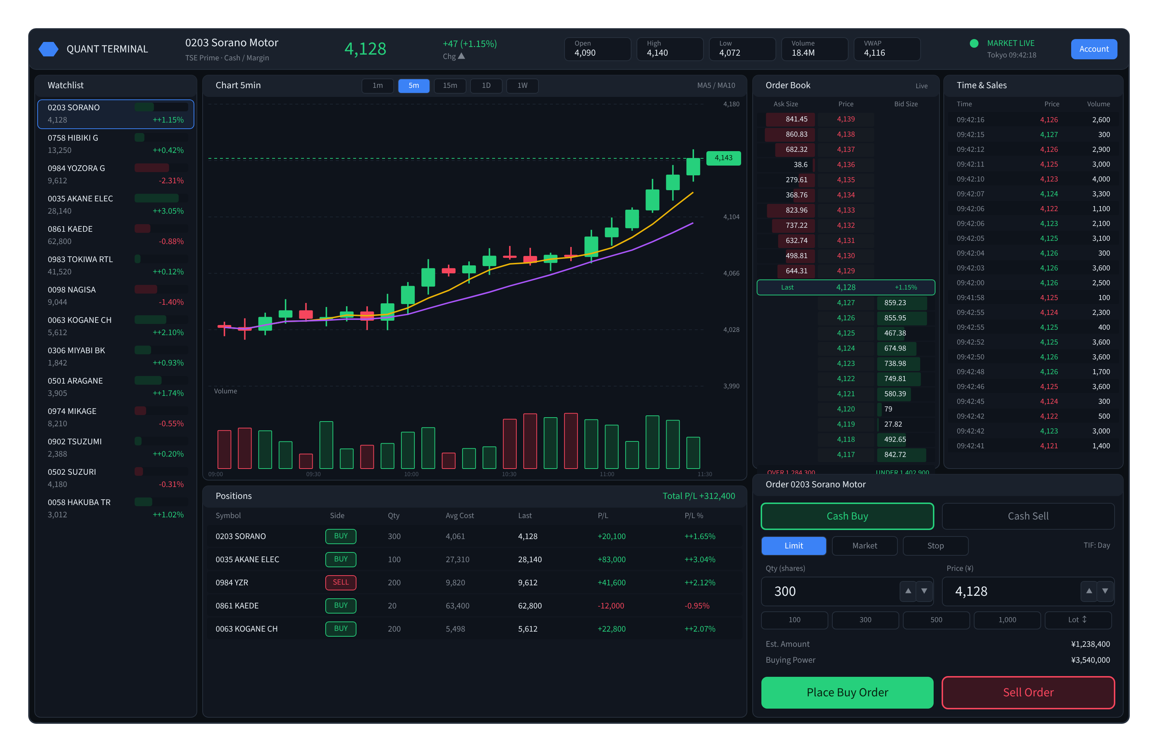Select 0203 SORANO in watchlist

coord(116,114)
